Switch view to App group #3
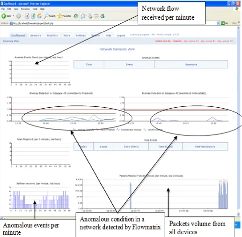Screen dimensions: 242x237 (x=225, y=41)
